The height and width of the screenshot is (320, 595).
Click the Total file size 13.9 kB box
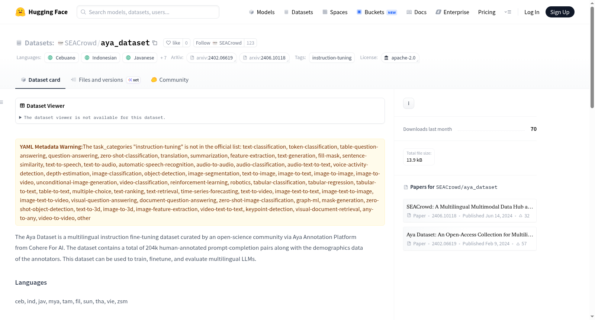point(419,157)
